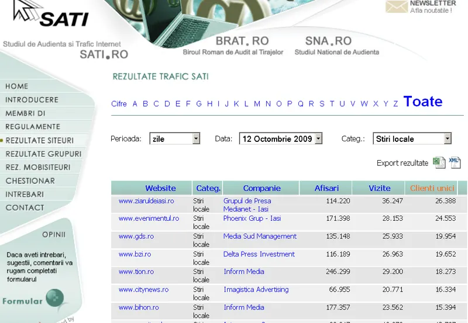Open Imagistica Advertising company link
468x323 pixels.
click(256, 290)
